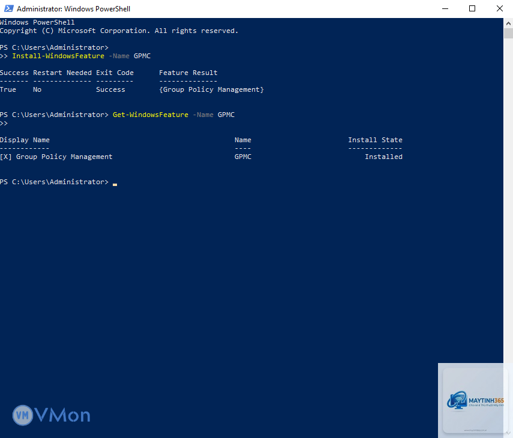Click the scrollbar up arrow

508,23
